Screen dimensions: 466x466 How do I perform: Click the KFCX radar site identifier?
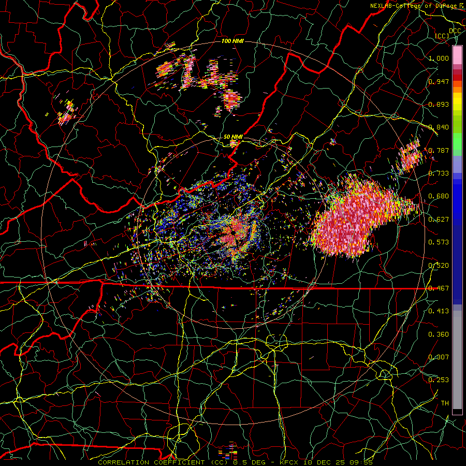(289, 462)
